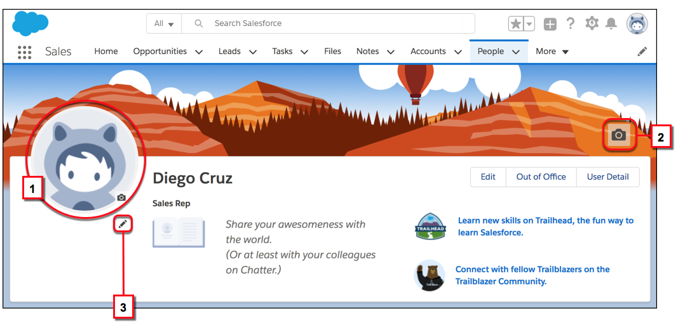The height and width of the screenshot is (325, 678).
Task: Open the Opportunities tab
Action: pos(160,51)
